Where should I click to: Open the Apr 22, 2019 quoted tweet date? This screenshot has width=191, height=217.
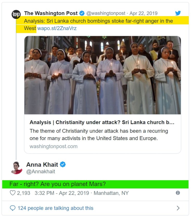[144, 13]
